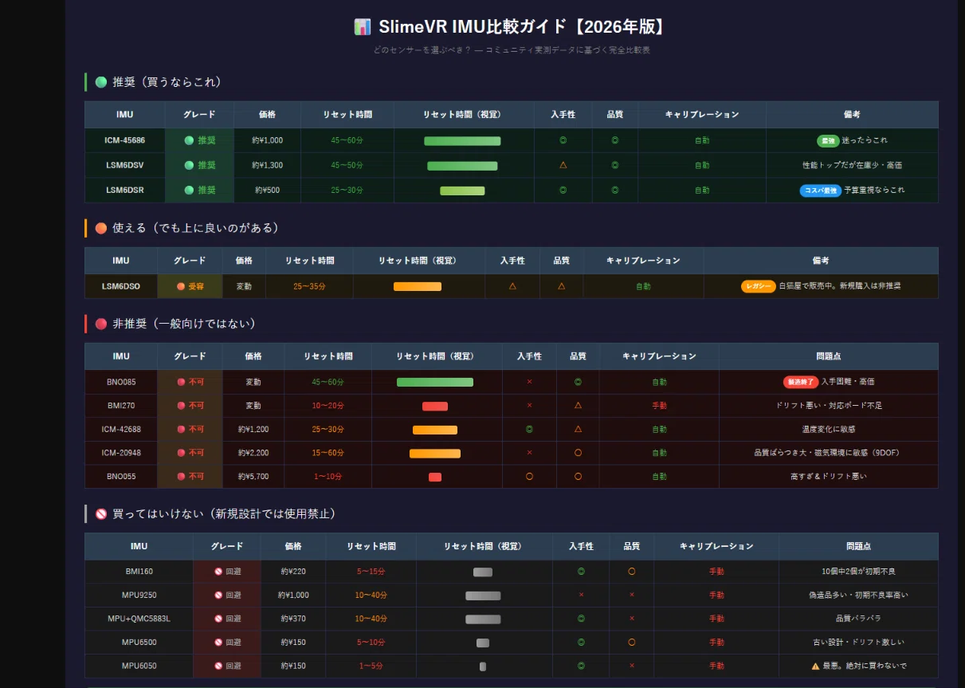Click the BNO085 IMU name cell
965x688 pixels.
[121, 382]
